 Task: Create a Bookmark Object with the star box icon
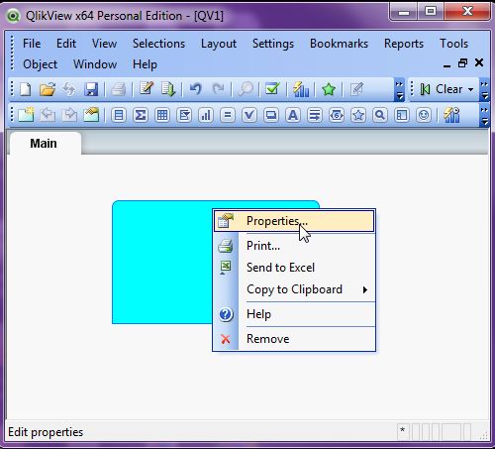pyautogui.click(x=358, y=115)
